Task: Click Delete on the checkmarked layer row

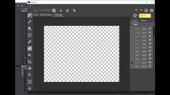Action: click(144, 63)
